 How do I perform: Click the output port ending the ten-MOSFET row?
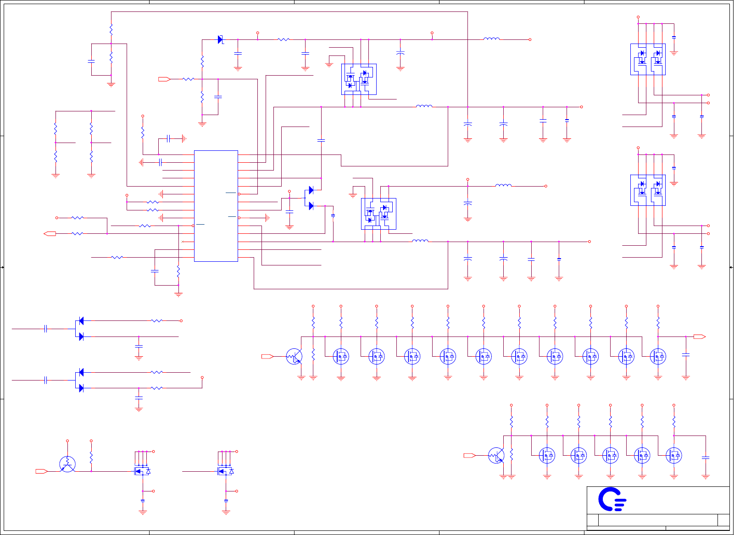(x=700, y=337)
